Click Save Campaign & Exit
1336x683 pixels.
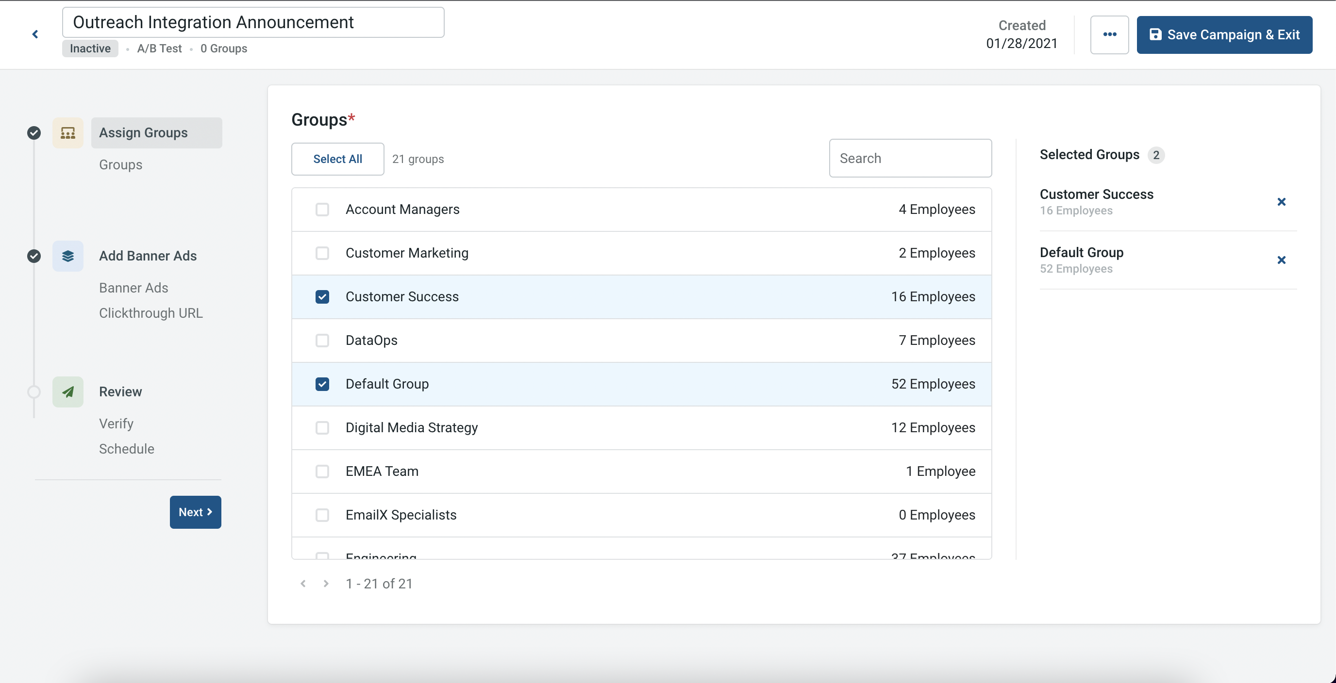pos(1224,35)
